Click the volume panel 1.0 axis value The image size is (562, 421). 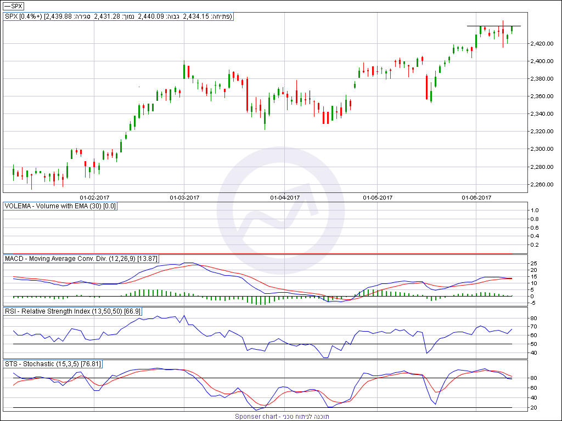click(535, 210)
